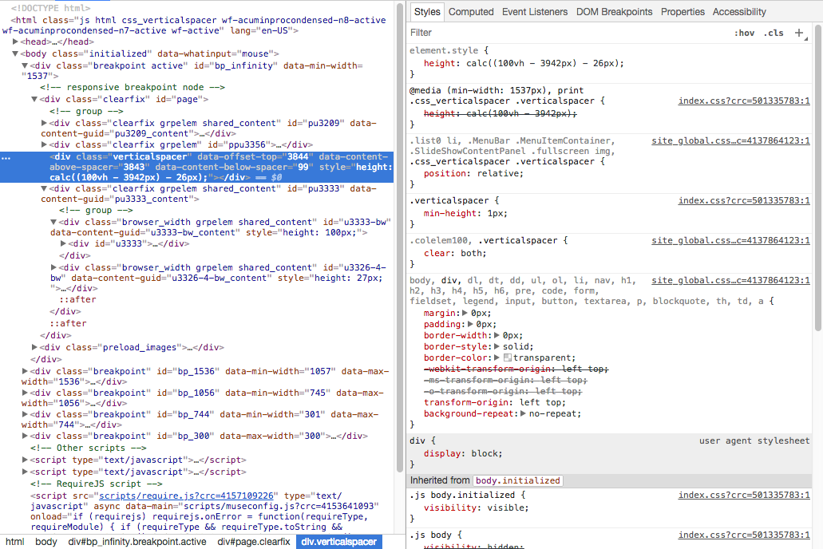Image resolution: width=823 pixels, height=549 pixels.
Task: Open index.css link for media query rule
Action: [744, 101]
